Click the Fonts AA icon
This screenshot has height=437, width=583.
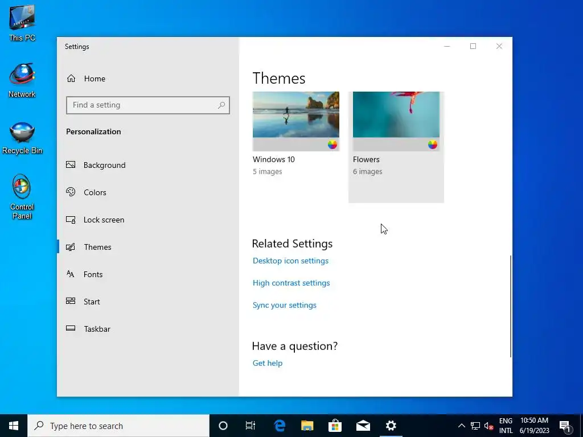(x=71, y=274)
